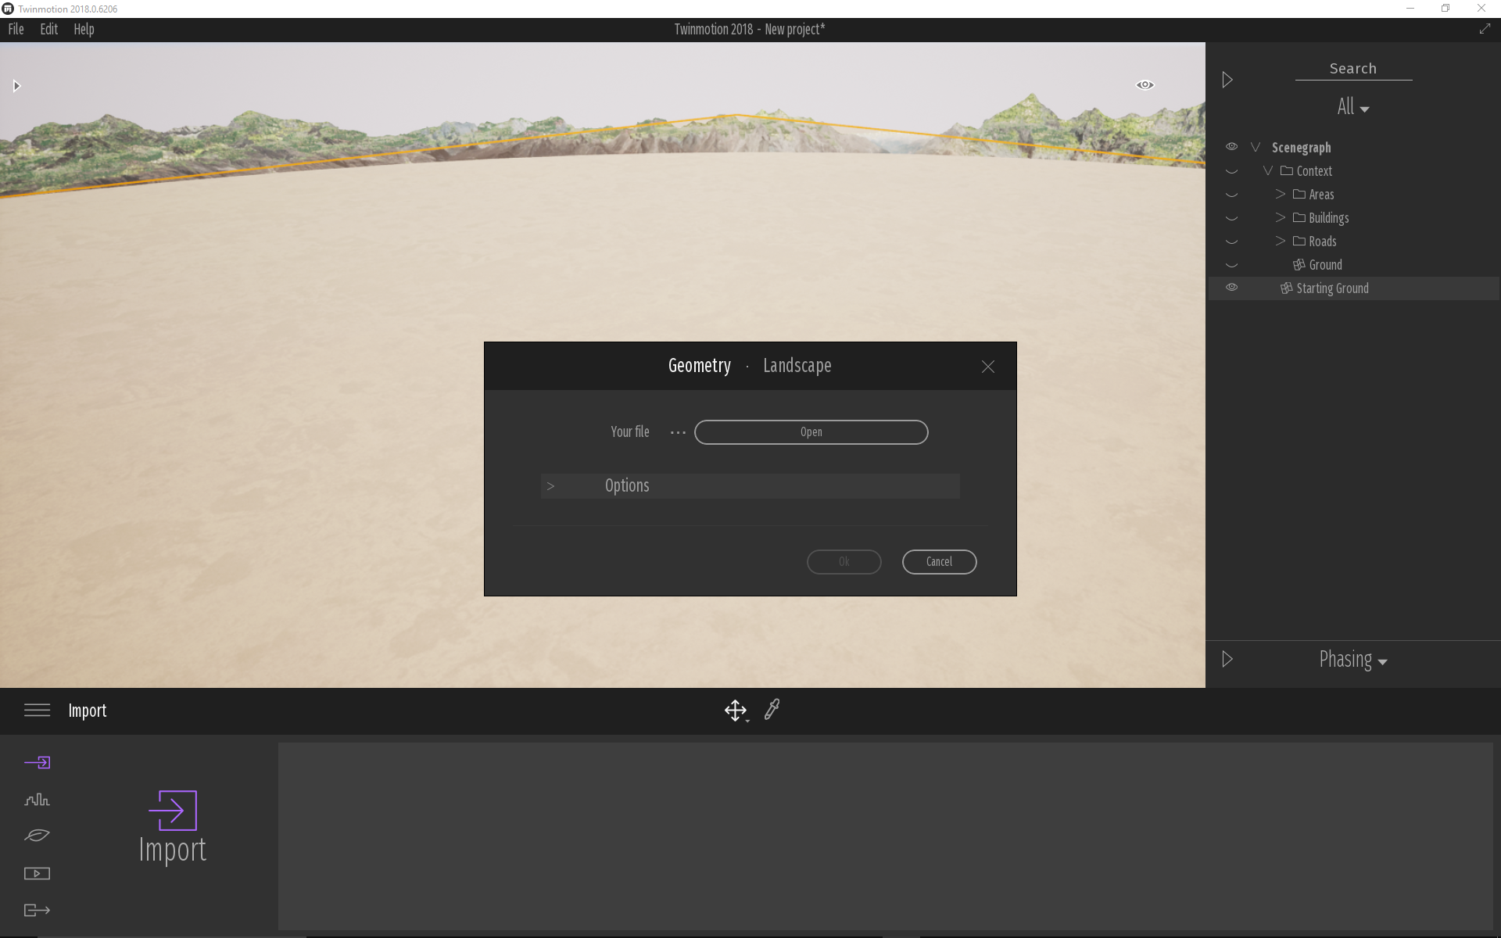1501x938 pixels.
Task: Click the Open file button
Action: tap(811, 432)
